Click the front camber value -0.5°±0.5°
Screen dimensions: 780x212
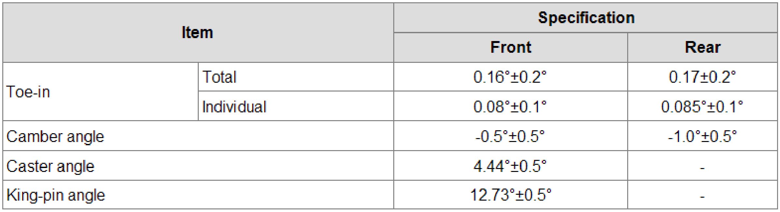pyautogui.click(x=510, y=136)
